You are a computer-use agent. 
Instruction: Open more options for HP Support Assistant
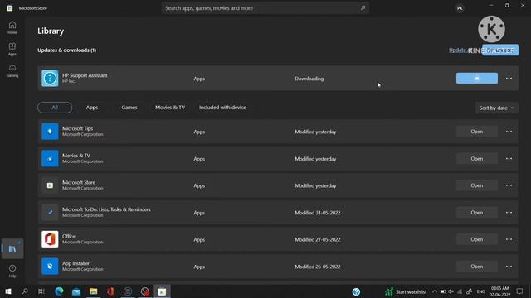[509, 79]
